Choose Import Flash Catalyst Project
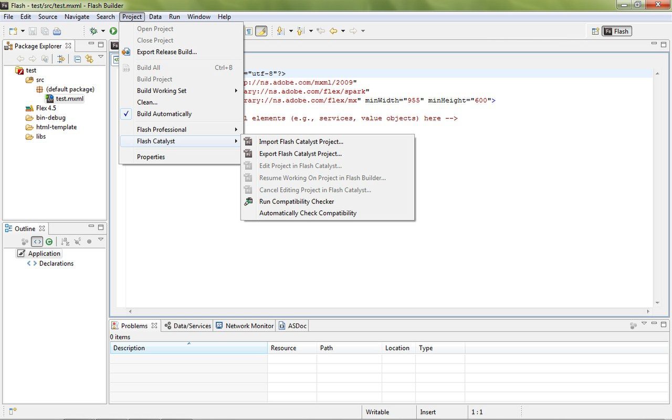This screenshot has height=420, width=672. [328, 142]
